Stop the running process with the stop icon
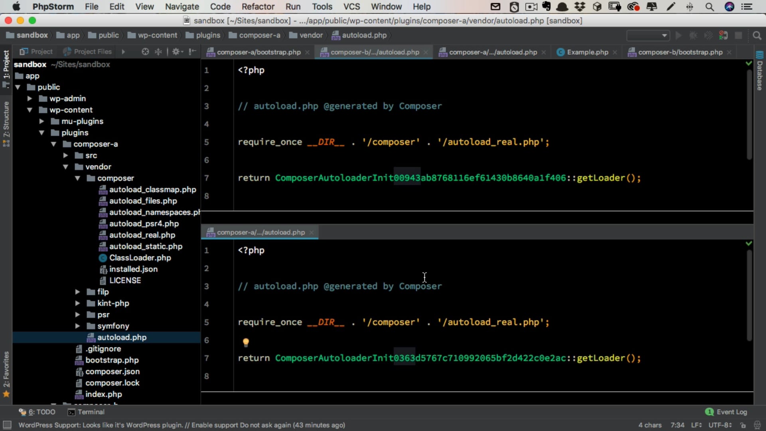 pos(738,35)
